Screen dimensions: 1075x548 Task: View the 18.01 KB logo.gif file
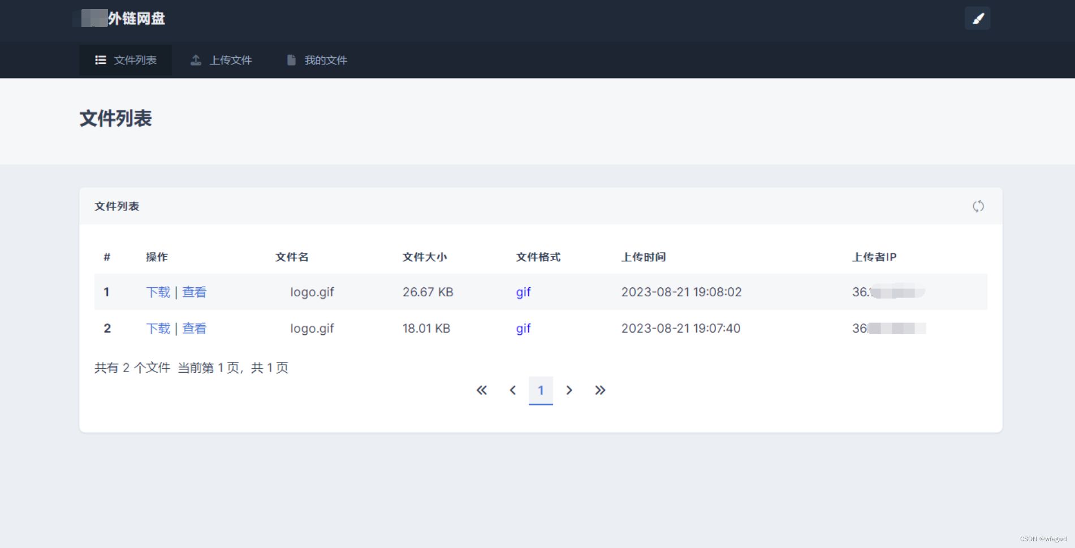click(x=194, y=329)
